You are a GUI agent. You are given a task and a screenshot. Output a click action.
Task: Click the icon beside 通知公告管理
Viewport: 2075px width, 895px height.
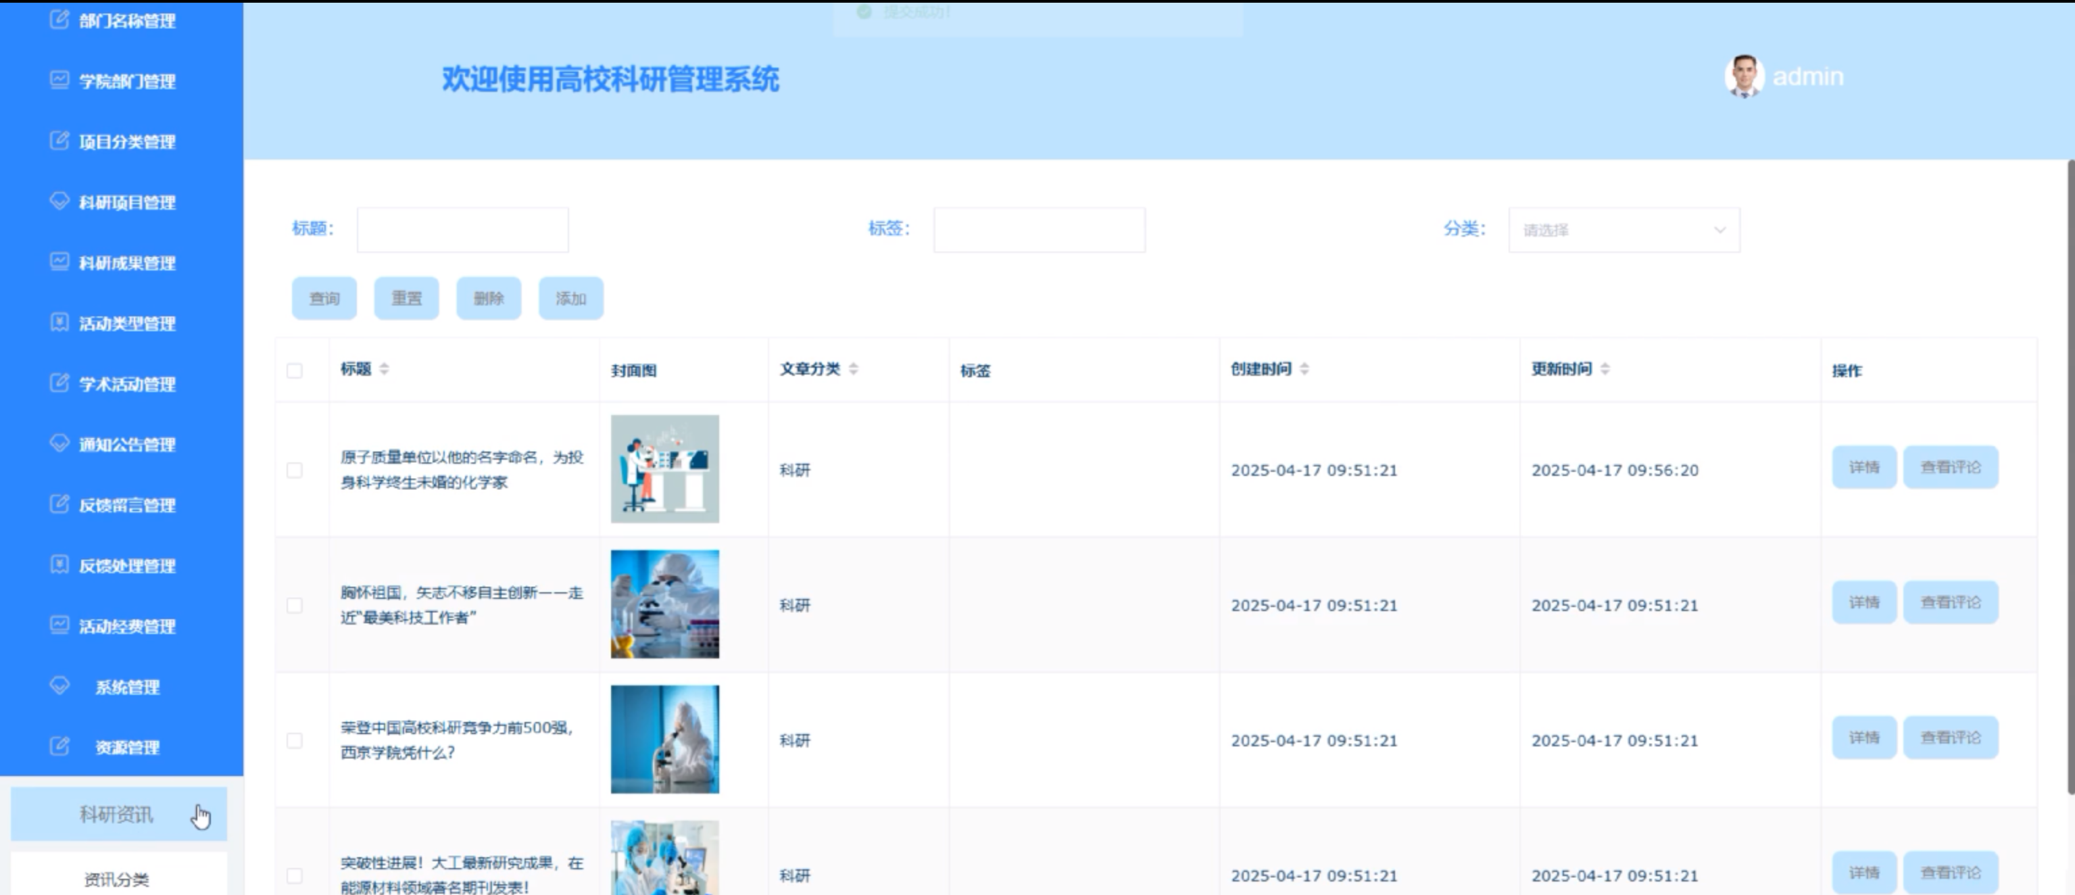pos(59,443)
